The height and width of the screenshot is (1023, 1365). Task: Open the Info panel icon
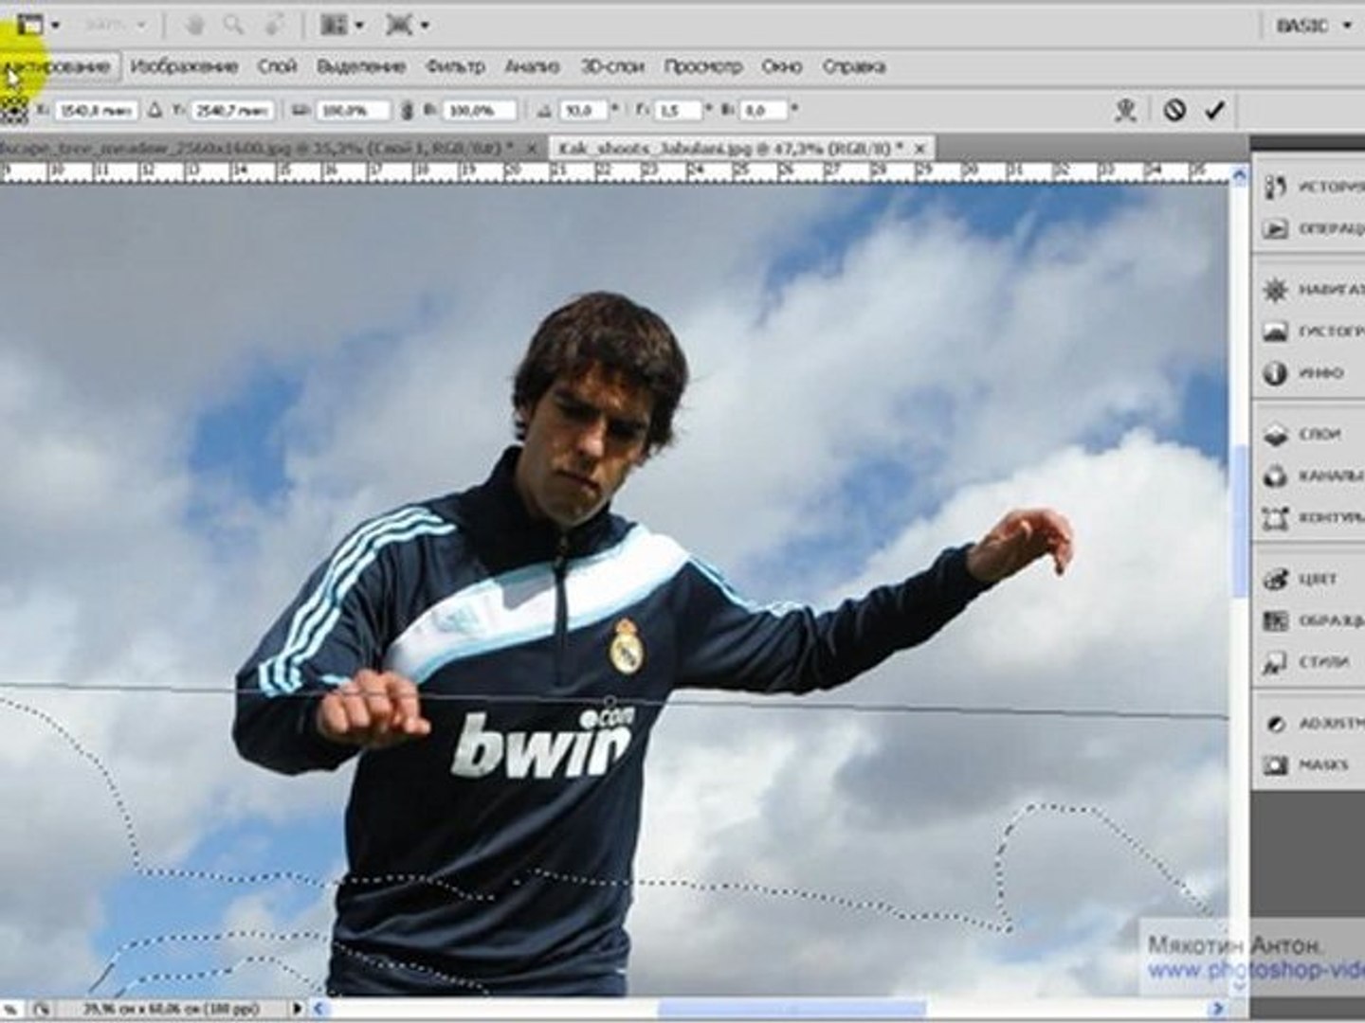pyautogui.click(x=1275, y=373)
